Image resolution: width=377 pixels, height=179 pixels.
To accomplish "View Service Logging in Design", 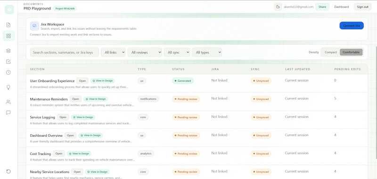I will (x=83, y=117).
